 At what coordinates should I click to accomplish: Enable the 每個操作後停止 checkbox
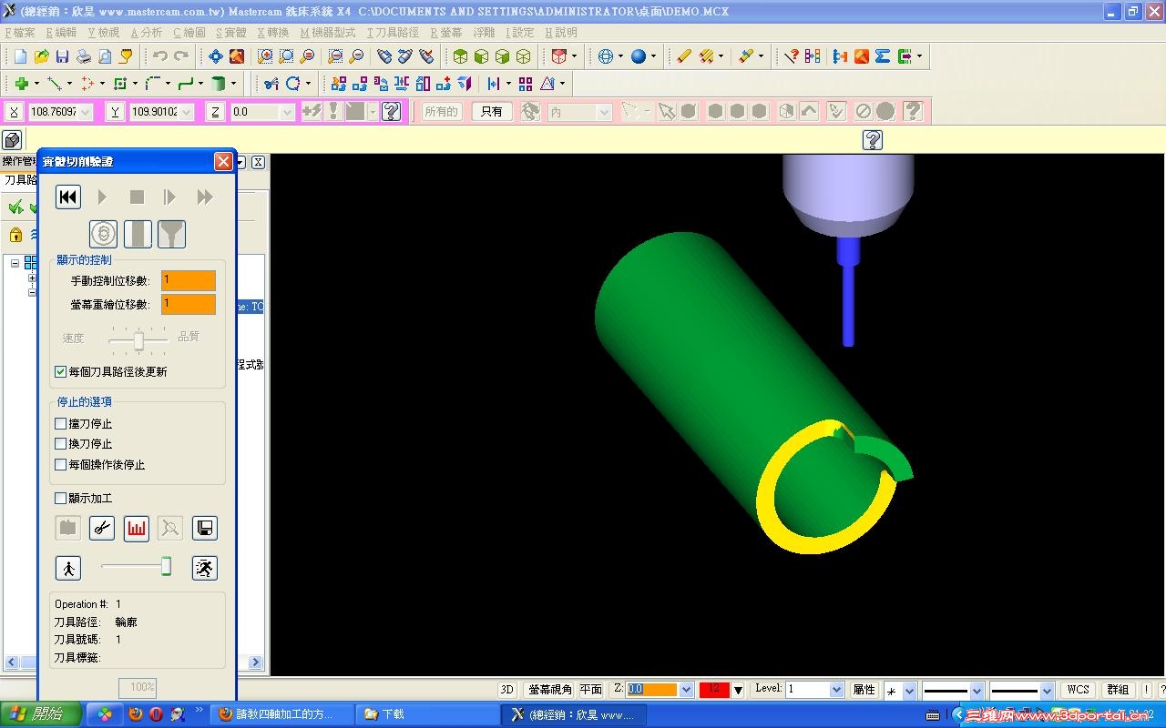tap(61, 465)
